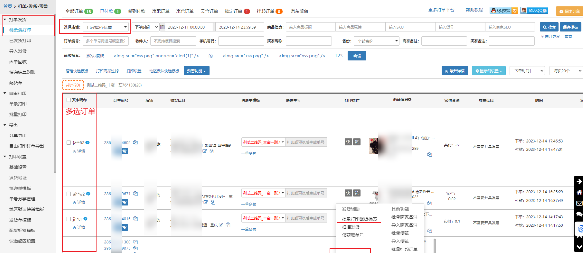Choose 批量打印配货标签 from the popup menu
583x253 pixels.
pyautogui.click(x=359, y=219)
